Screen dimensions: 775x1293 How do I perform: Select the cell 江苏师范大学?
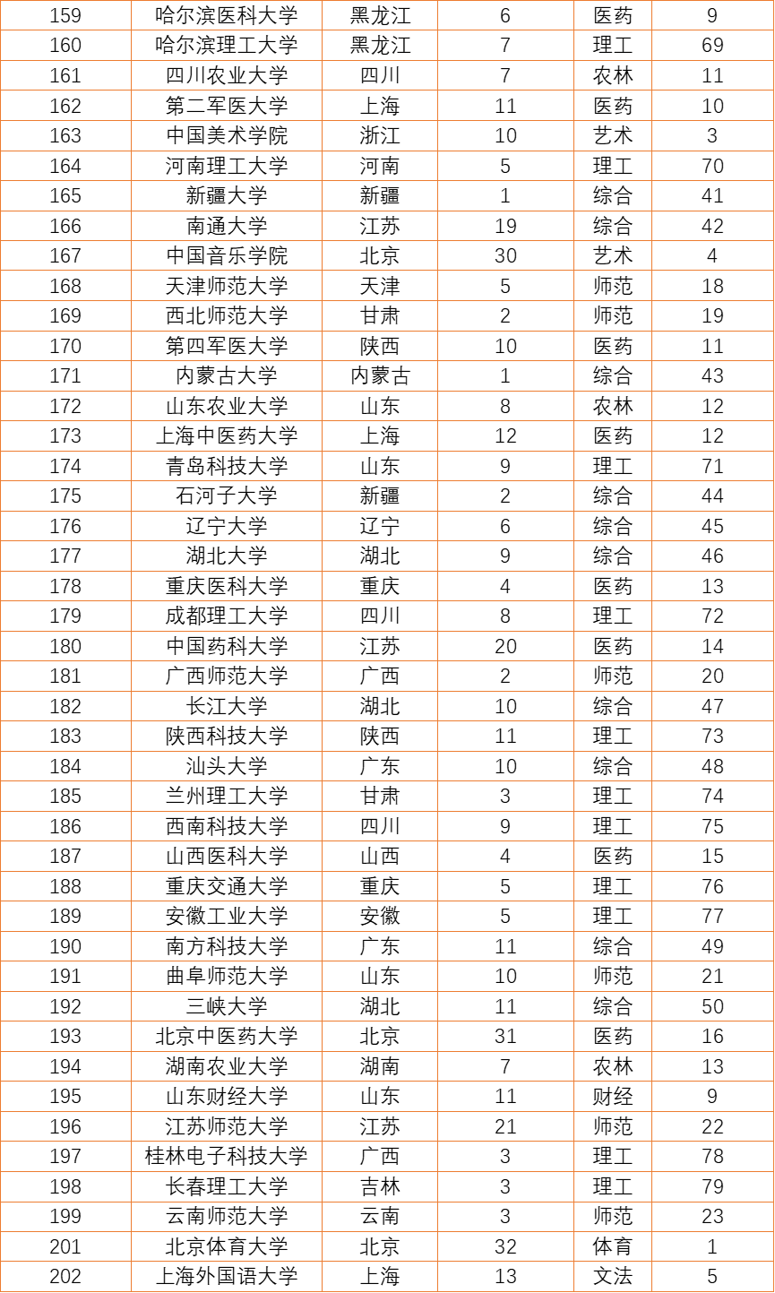click(x=227, y=1126)
